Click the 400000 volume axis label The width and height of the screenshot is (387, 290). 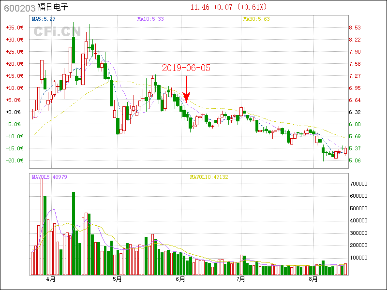coord(359,221)
